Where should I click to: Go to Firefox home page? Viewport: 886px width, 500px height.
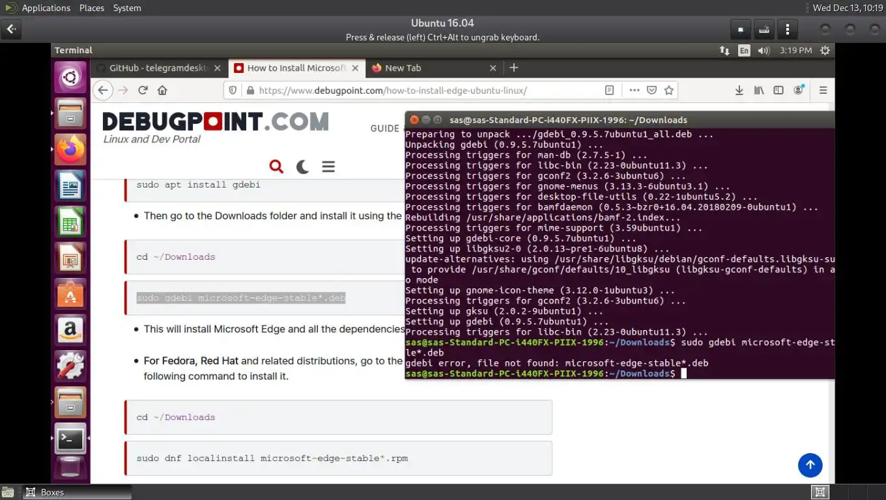[162, 90]
